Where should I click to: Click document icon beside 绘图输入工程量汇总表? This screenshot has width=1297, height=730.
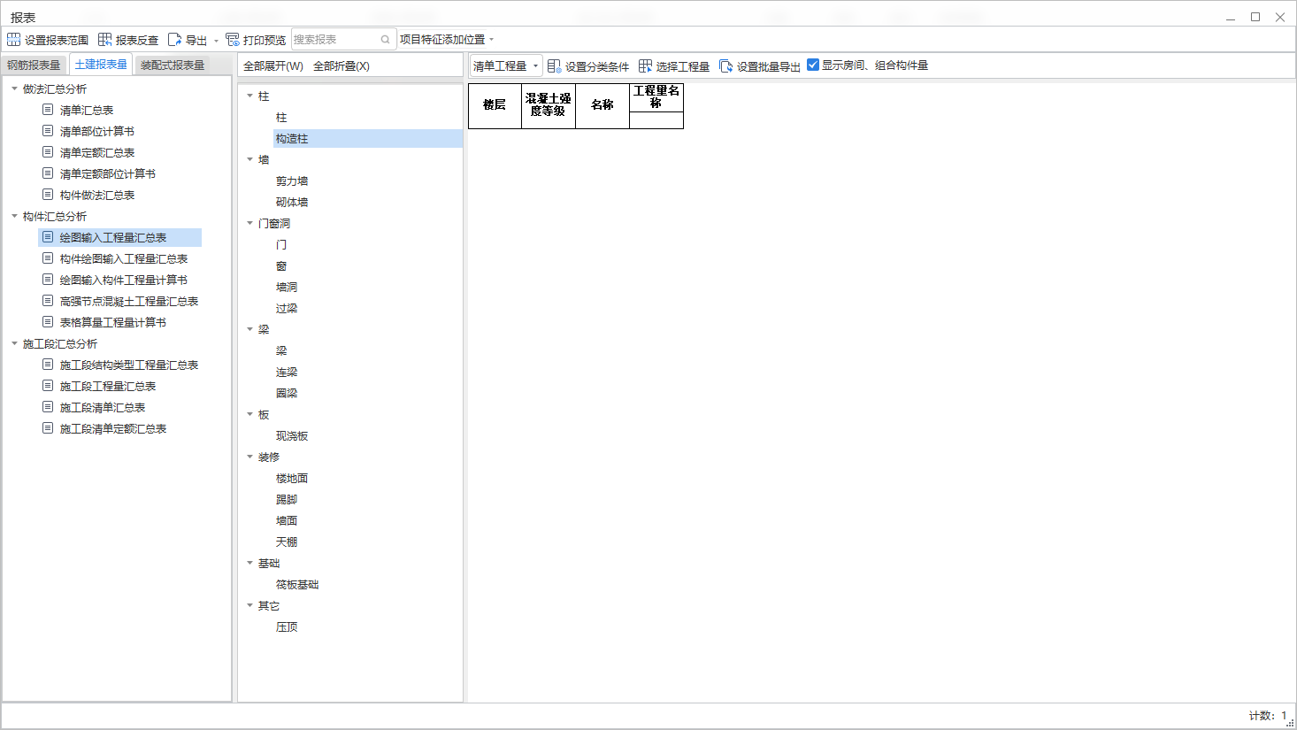[x=48, y=237]
